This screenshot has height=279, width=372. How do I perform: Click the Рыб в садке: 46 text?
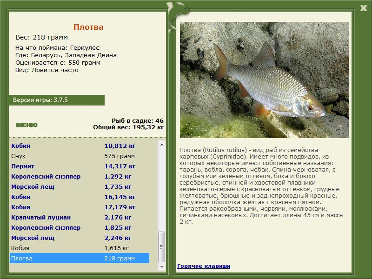click(138, 120)
